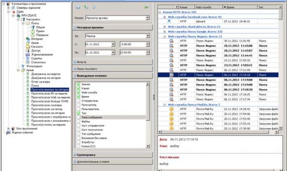Click the report icon beside Отчет за вчера

(28, 82)
